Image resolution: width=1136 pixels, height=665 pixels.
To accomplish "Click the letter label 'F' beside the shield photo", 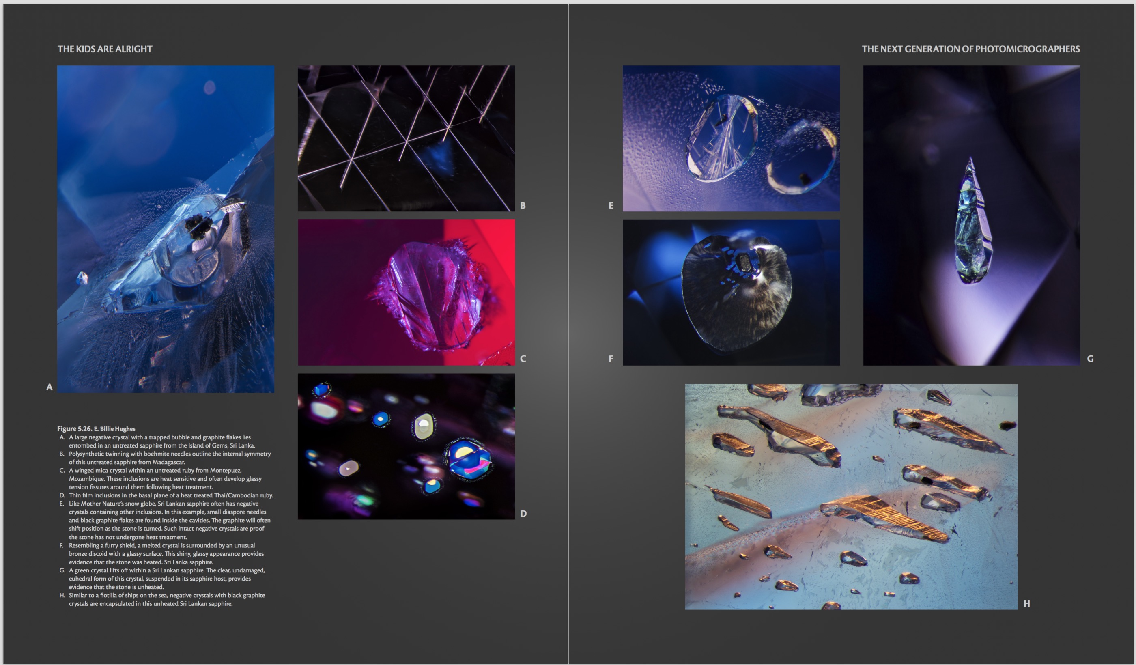I will [x=611, y=359].
